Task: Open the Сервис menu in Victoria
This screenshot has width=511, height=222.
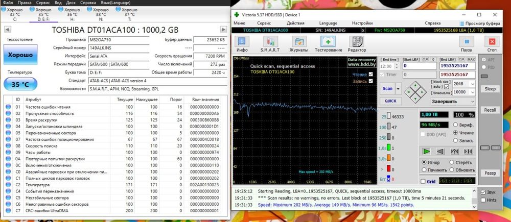Action: (264, 23)
